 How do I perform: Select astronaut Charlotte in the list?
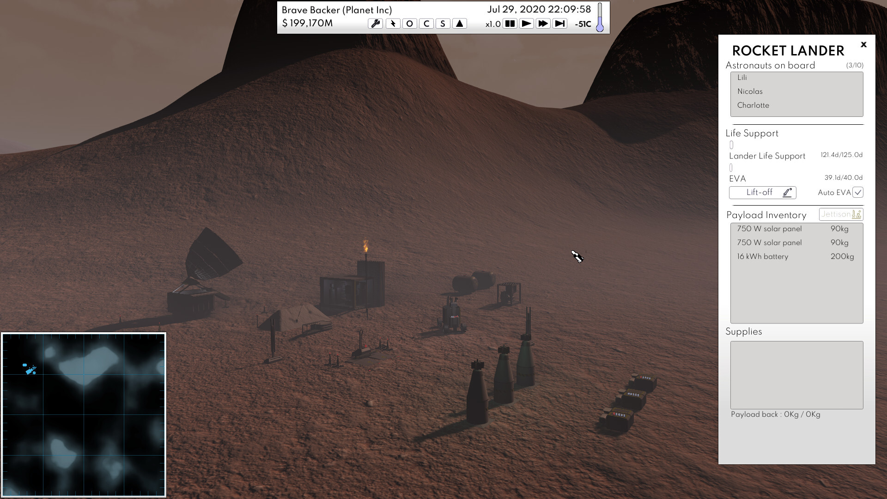(x=753, y=105)
